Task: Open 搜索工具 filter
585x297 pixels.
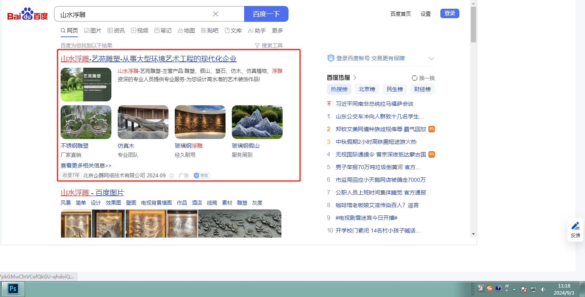Action: [269, 46]
